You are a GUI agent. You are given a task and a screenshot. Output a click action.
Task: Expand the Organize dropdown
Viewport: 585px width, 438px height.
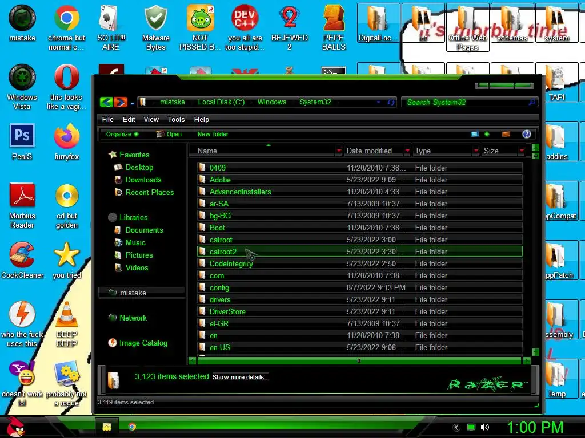point(122,134)
